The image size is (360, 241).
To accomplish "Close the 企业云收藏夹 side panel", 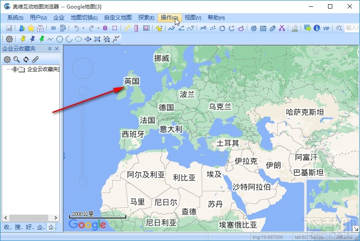I will tap(57, 49).
